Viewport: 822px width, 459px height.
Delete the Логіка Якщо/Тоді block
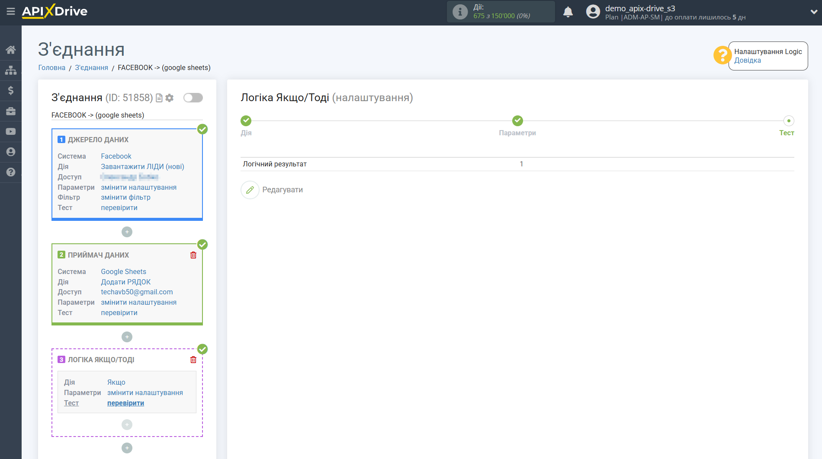193,360
